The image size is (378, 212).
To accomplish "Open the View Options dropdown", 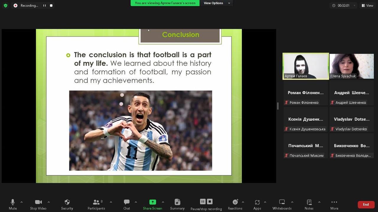I will pyautogui.click(x=216, y=3).
